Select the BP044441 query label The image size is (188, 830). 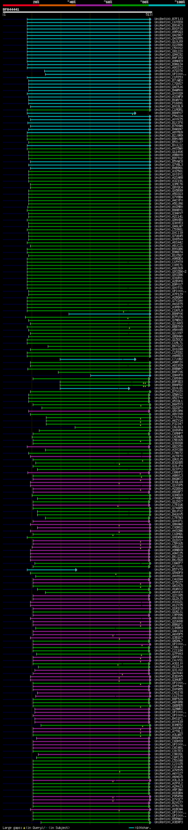coord(11,10)
